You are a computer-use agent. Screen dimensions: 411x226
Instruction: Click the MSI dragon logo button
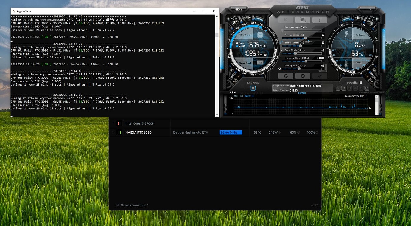pos(303,20)
